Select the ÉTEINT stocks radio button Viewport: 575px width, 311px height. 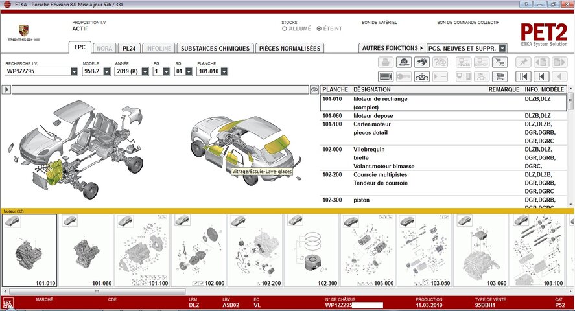pos(319,29)
